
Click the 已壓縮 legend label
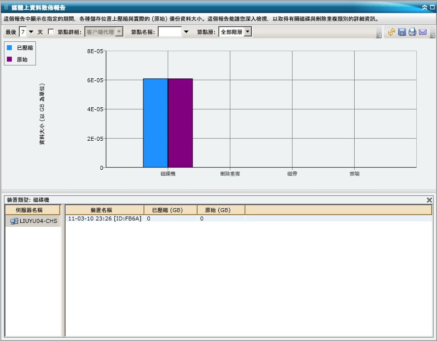(x=25, y=48)
